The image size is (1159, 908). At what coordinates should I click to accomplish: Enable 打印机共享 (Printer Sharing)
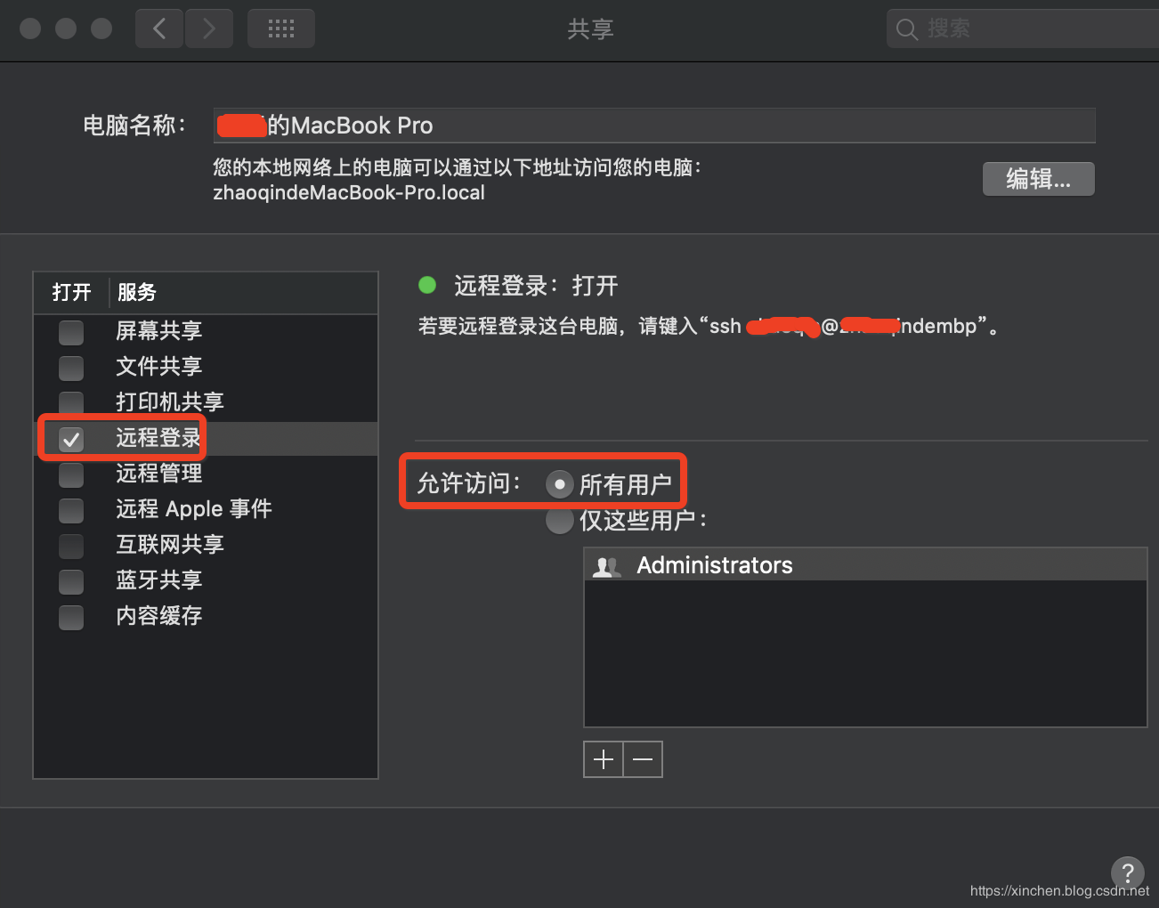tap(70, 402)
